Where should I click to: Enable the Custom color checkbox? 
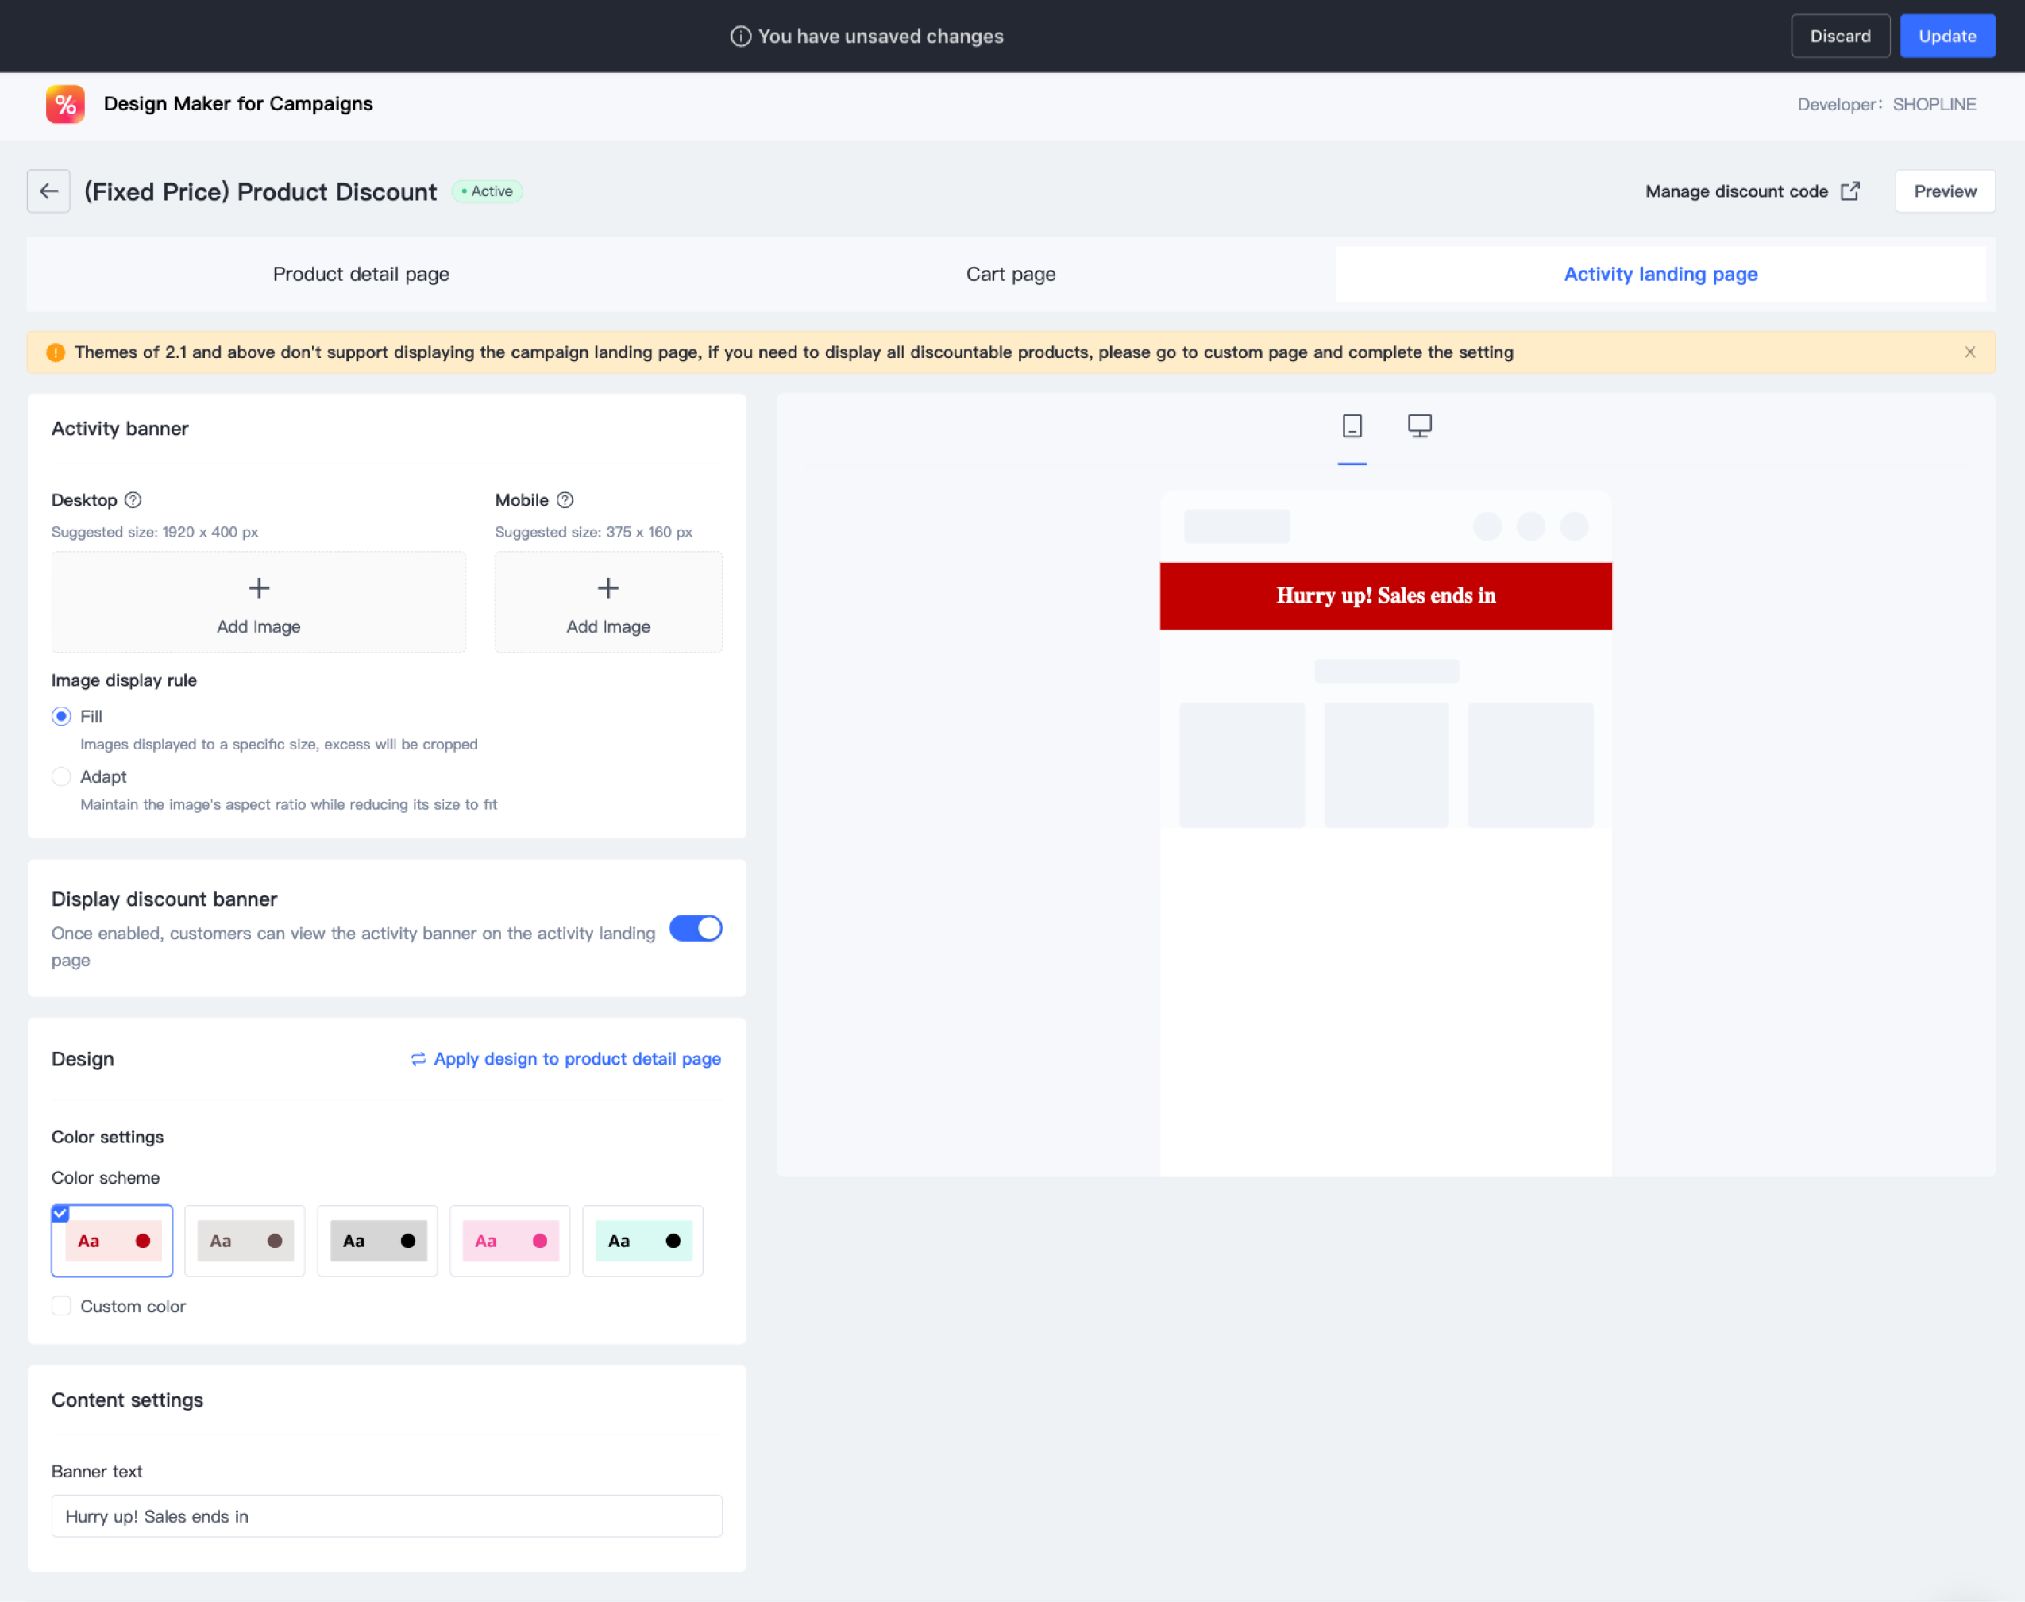(x=62, y=1307)
